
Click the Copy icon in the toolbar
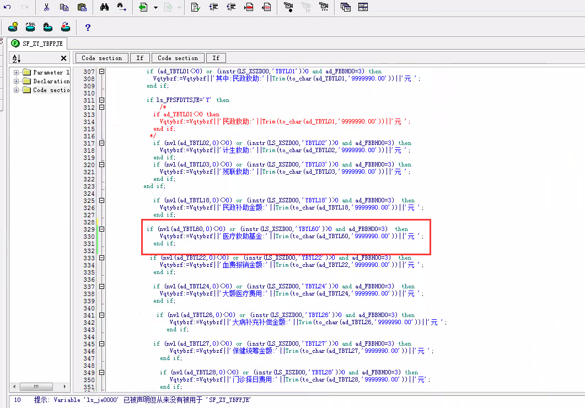coord(64,7)
